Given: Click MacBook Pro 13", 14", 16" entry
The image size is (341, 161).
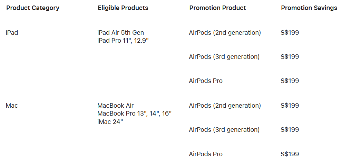Looking at the screenshot, I should pos(134,114).
